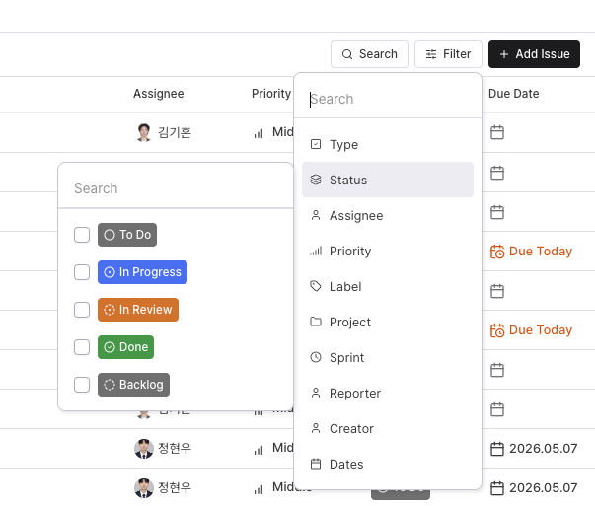Screen dimensions: 595x506
Task: Select the Status filter option
Action: [388, 180]
